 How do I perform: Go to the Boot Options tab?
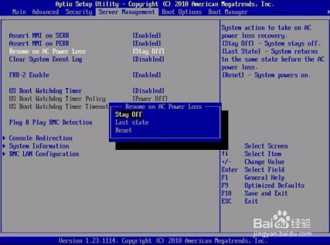[x=181, y=12]
